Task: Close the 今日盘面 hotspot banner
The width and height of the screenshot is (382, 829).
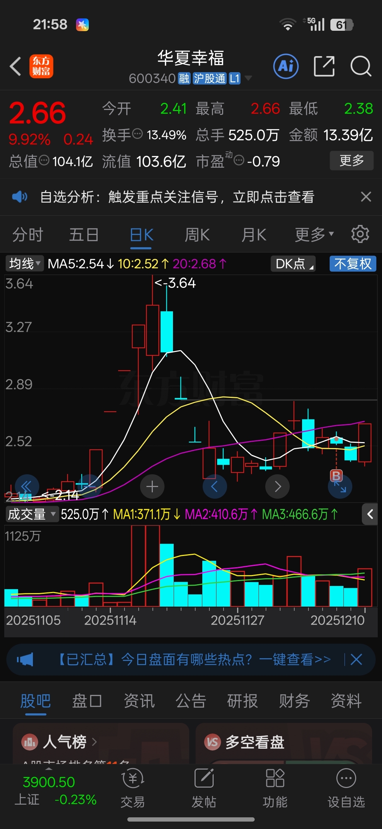Action: (x=356, y=660)
